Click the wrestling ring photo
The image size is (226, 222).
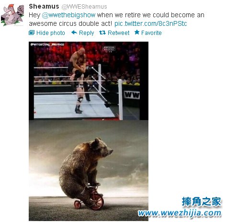pyautogui.click(x=89, y=81)
